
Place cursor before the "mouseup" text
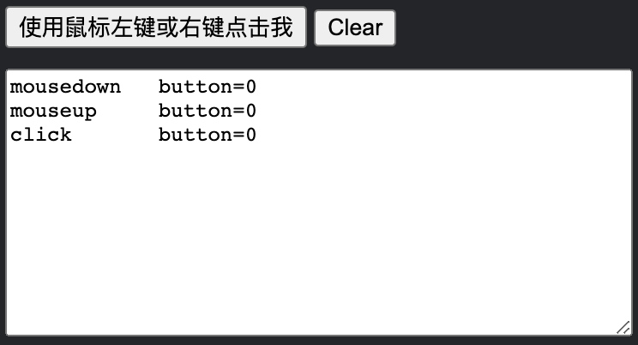(x=10, y=111)
